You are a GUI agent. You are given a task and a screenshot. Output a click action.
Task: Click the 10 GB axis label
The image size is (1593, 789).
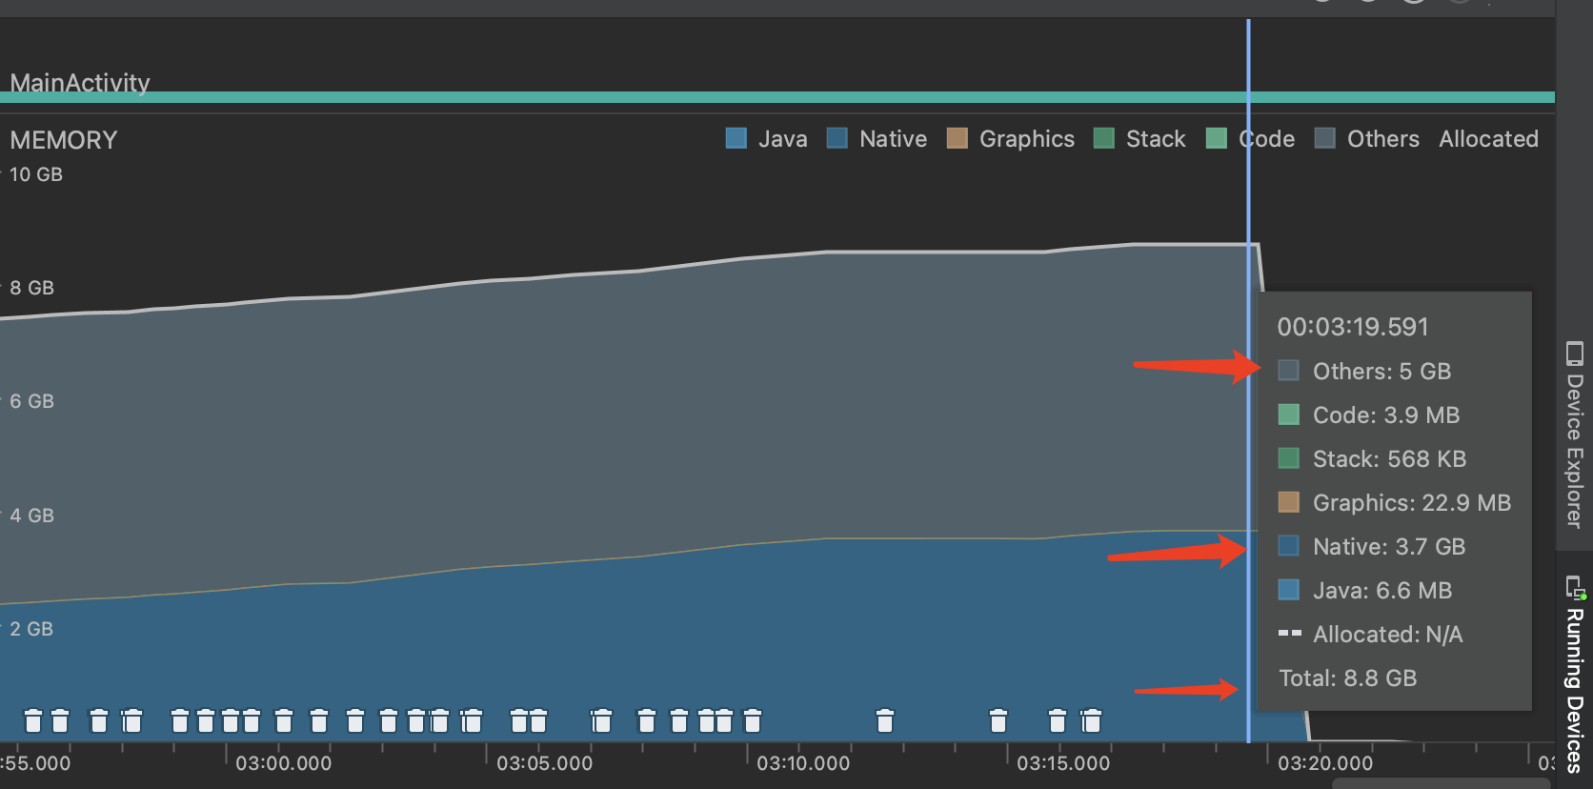36,174
